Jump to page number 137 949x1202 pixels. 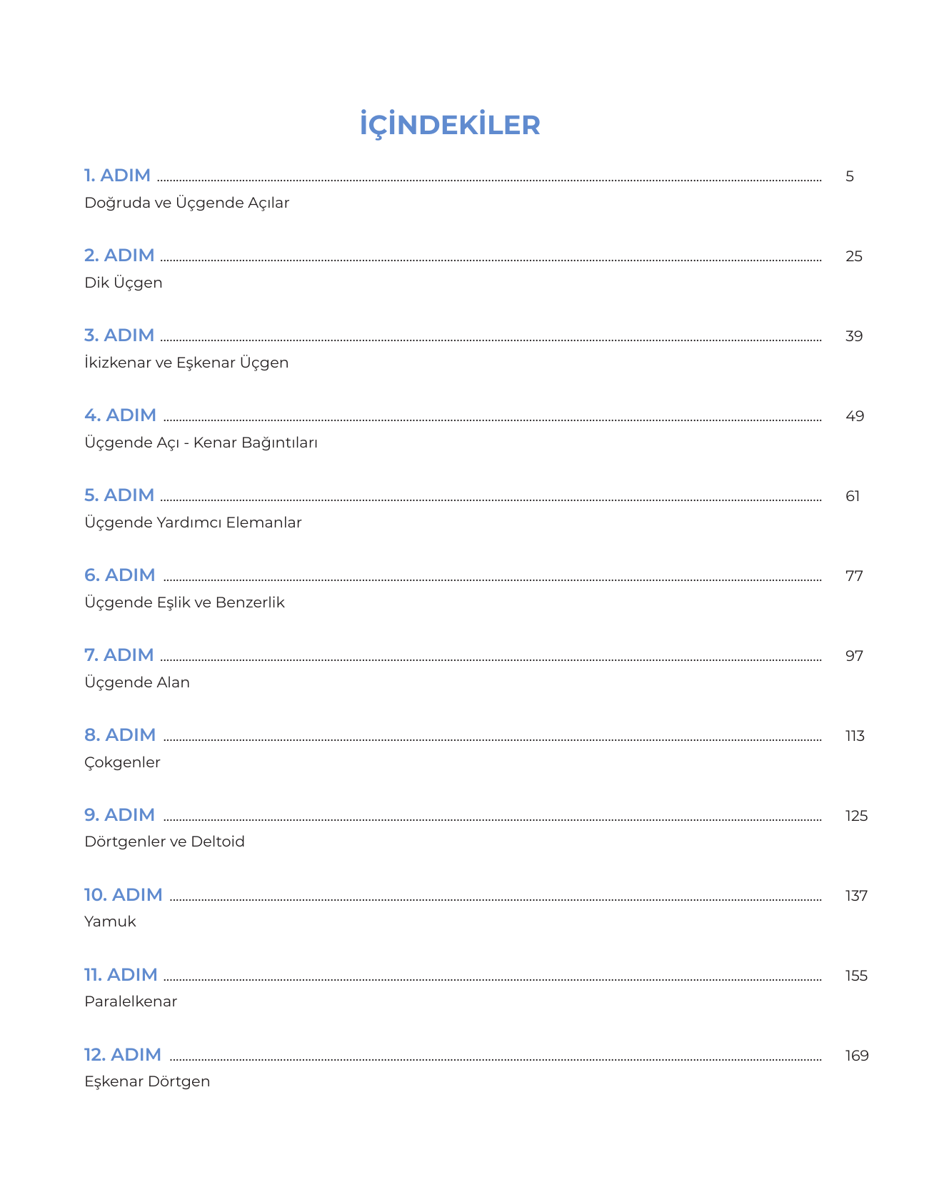856,896
